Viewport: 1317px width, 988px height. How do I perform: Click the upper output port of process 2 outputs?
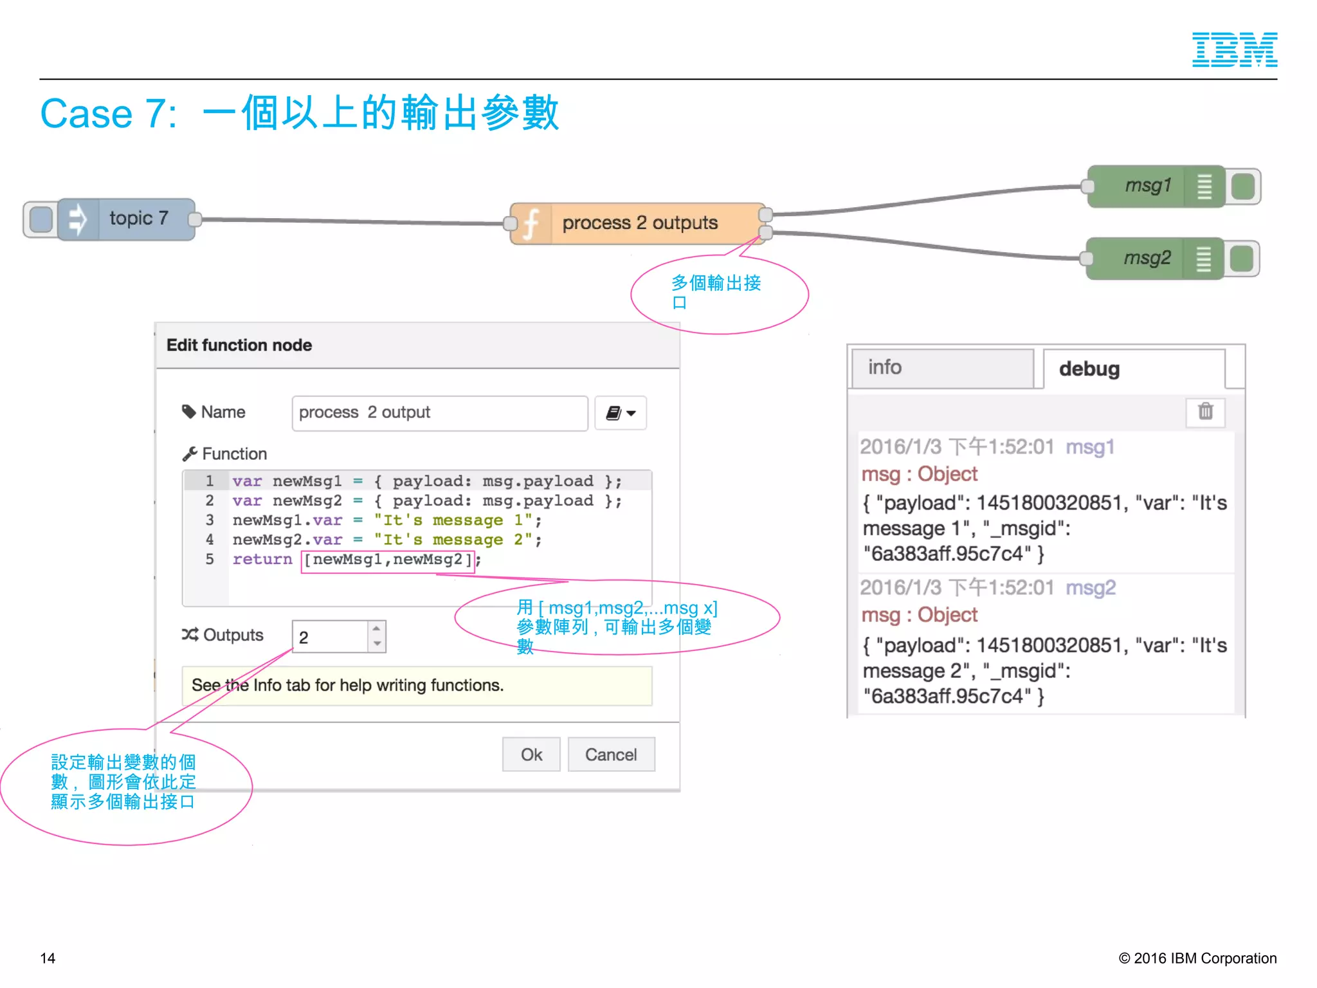pos(765,215)
